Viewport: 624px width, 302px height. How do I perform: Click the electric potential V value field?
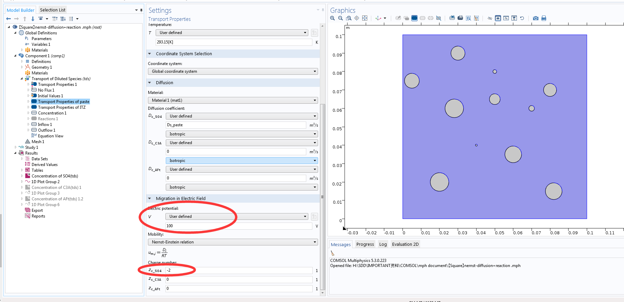tap(239, 226)
